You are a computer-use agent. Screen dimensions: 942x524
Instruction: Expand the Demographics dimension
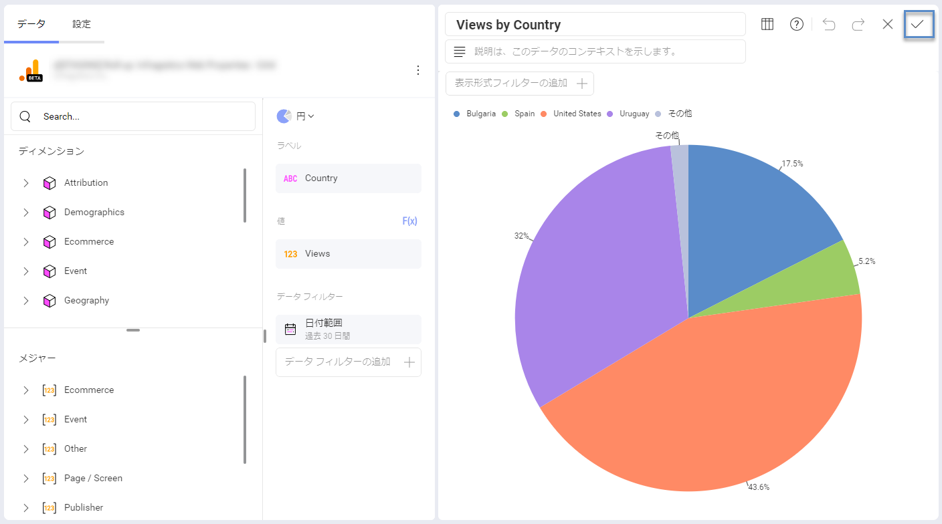tap(26, 213)
